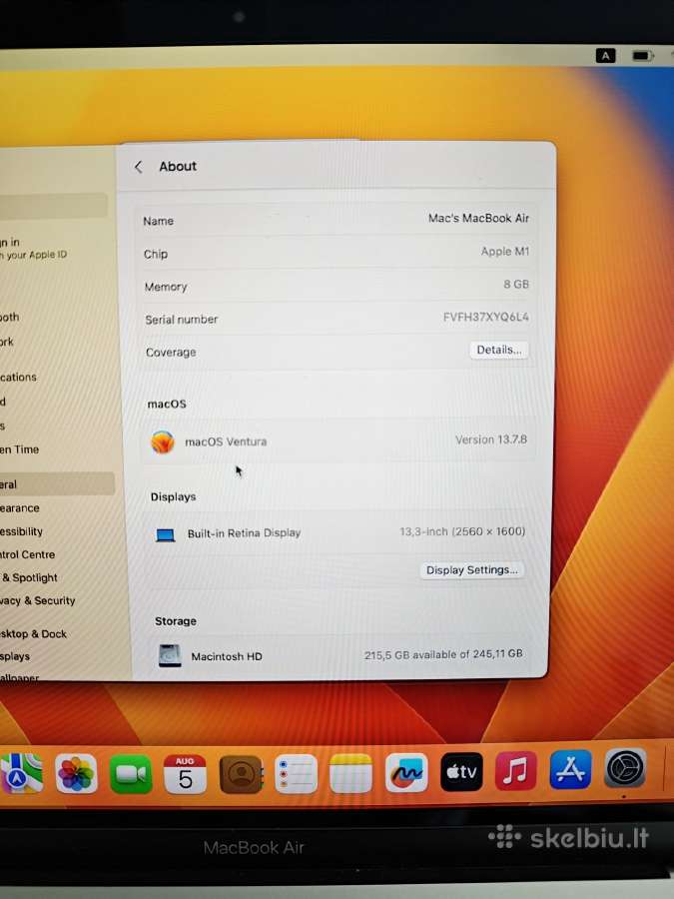
Task: Check the battery status icon
Action: [x=642, y=56]
